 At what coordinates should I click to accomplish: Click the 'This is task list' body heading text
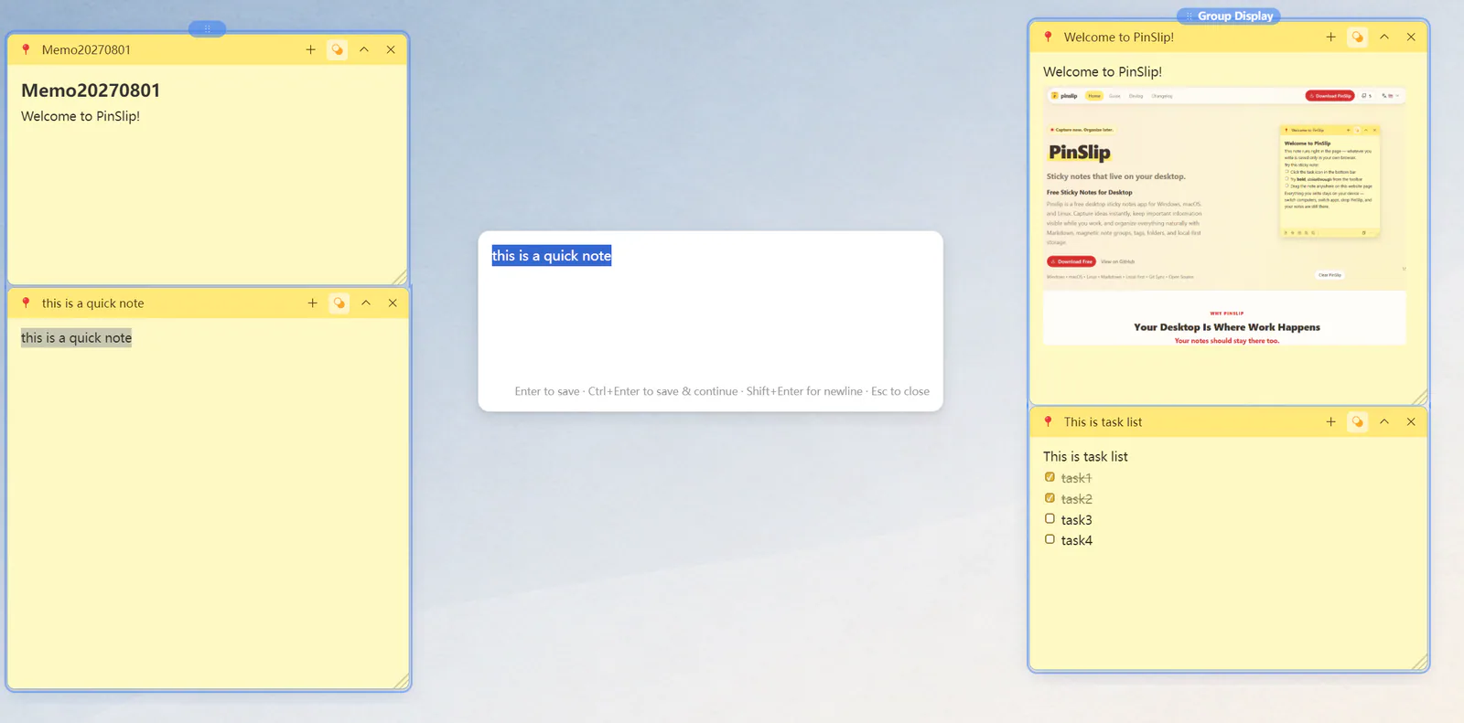[x=1085, y=456]
